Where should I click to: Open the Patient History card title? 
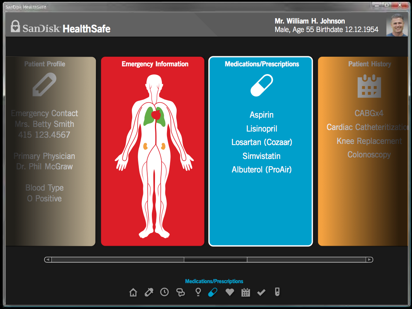[x=370, y=64]
